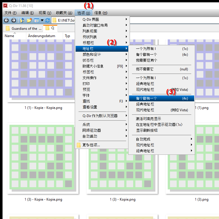The width and height of the screenshot is (219, 219).
Task: Click 更多选项... menu entry
Action: click(x=102, y=145)
